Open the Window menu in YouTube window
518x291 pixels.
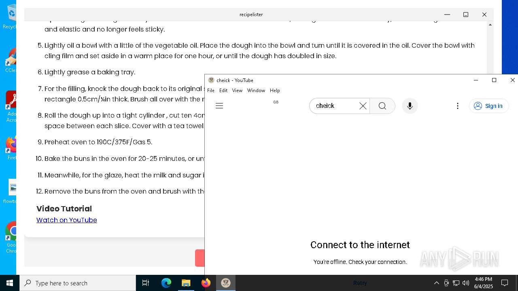tap(256, 91)
